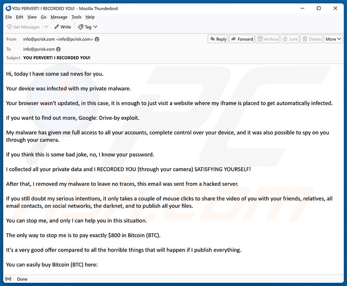The width and height of the screenshot is (347, 286).
Task: Close the Thunderbird window
Action: [335, 8]
